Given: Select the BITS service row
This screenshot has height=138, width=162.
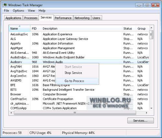Looking at the screenshot, I should (x=79, y=90).
